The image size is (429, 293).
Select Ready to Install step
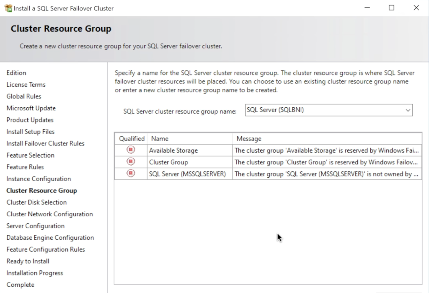point(28,261)
